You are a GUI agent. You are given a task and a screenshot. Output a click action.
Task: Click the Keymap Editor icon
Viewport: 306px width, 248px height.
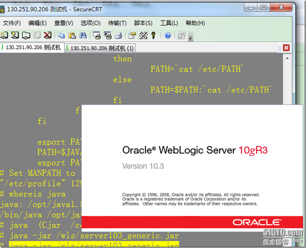coord(143,35)
